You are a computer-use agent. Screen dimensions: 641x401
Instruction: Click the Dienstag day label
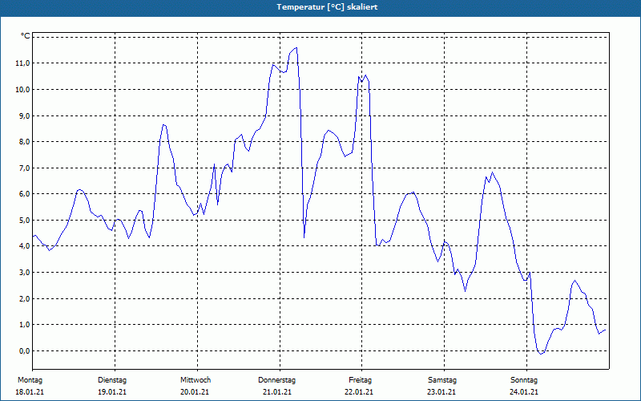coord(112,380)
